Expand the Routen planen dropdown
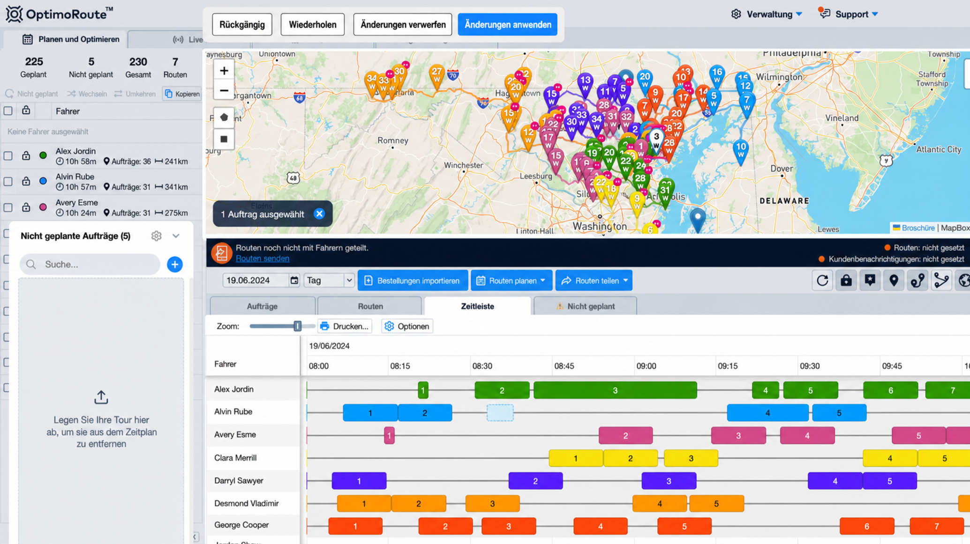 pos(511,280)
